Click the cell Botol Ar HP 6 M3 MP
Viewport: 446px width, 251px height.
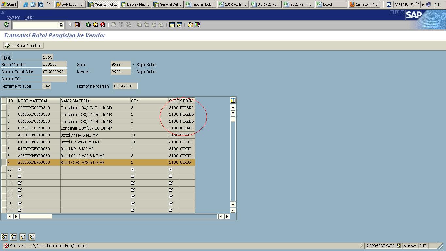click(x=95, y=135)
